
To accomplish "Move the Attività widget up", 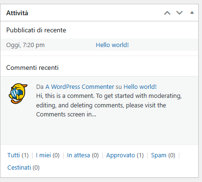I will click(167, 13).
